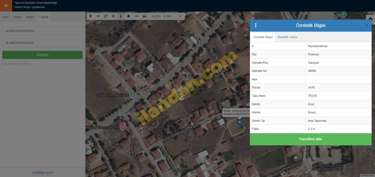The width and height of the screenshot is (375, 177).
Task: Open the three-dot options in Öznitelik Bilgisi
Action: click(x=256, y=26)
